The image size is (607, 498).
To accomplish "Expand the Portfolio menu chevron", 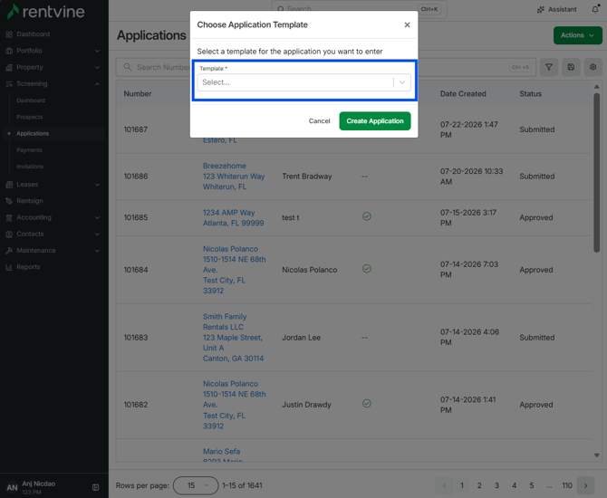I will coord(97,51).
